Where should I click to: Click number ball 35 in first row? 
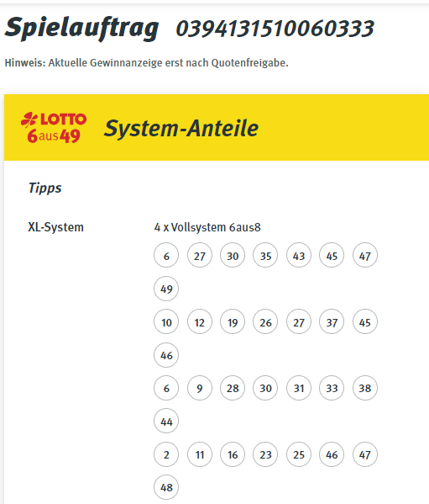coord(265,256)
